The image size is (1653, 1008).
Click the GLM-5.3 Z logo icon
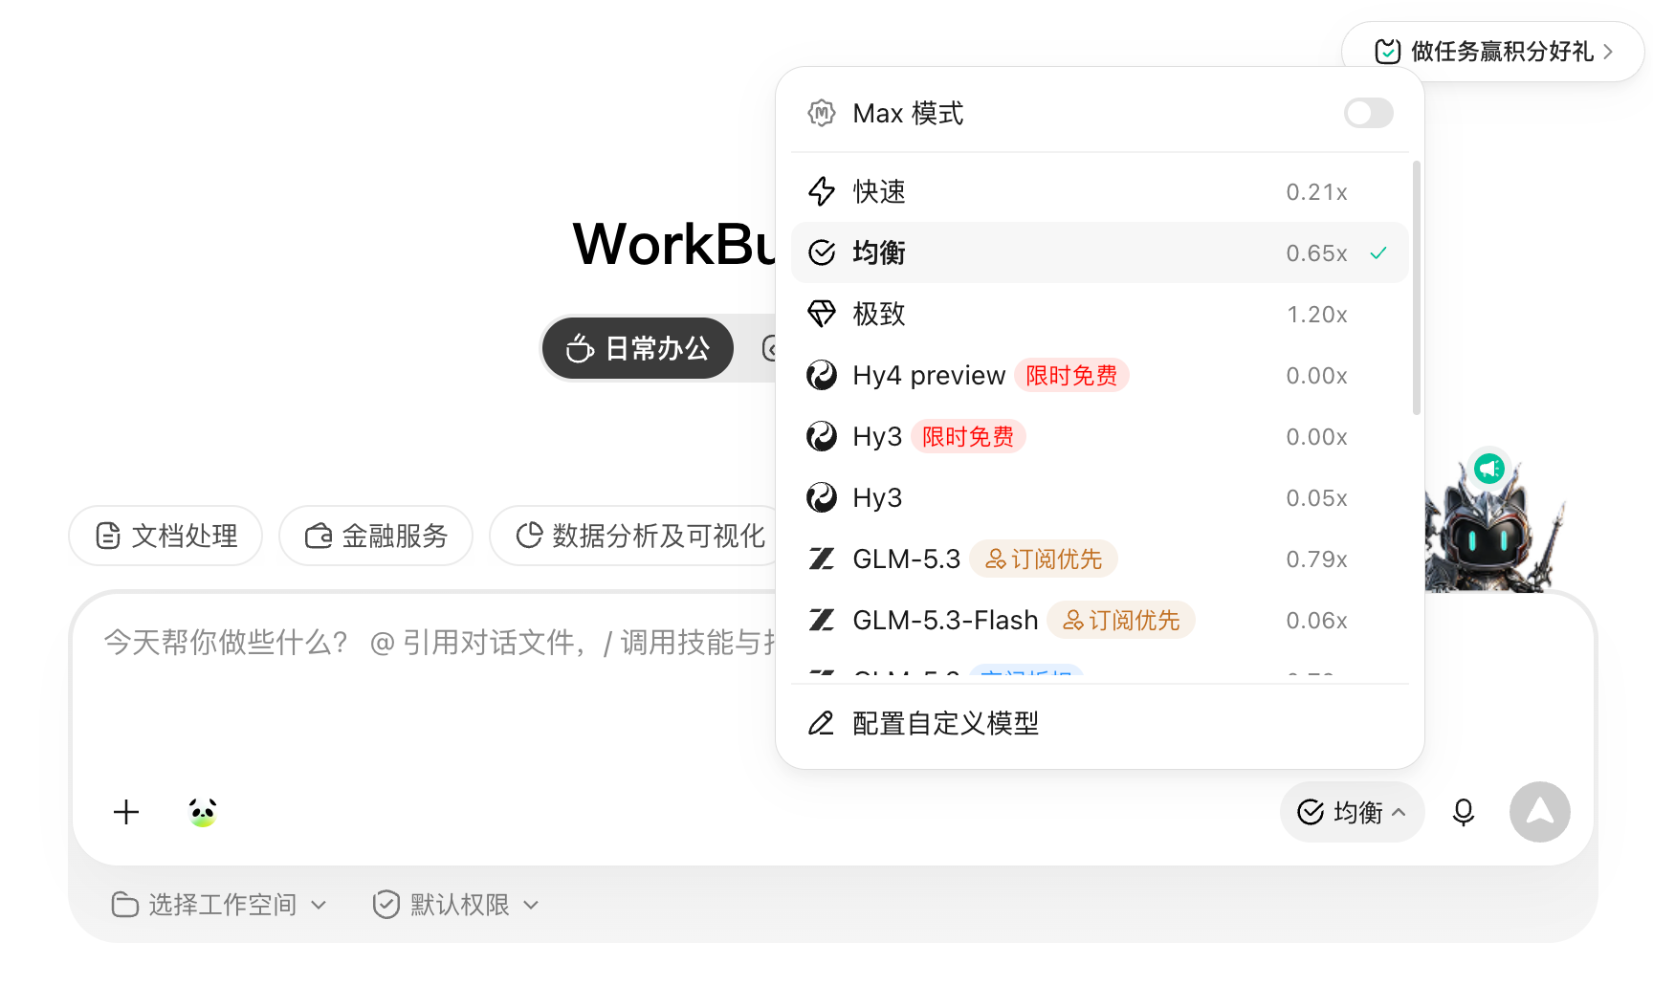822,559
